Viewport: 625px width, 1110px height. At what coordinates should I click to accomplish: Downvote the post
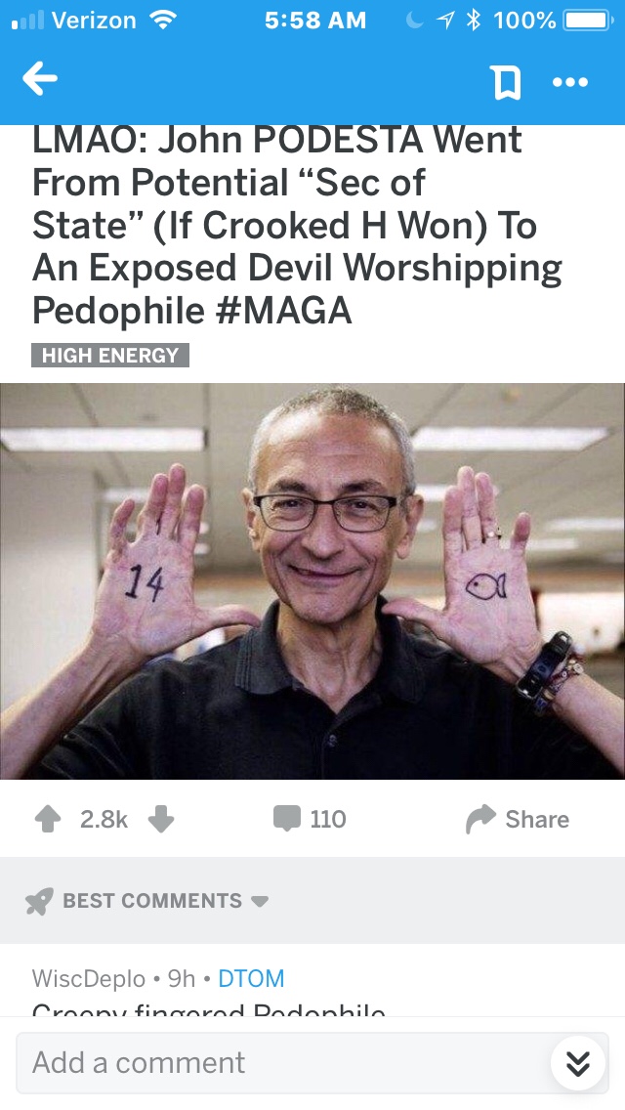[161, 819]
